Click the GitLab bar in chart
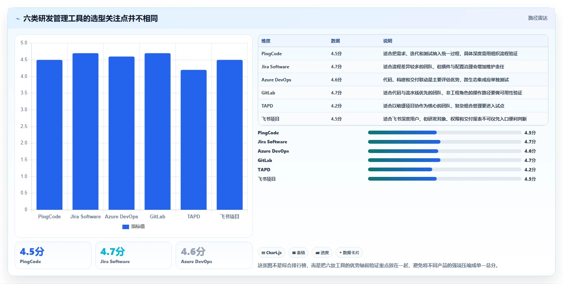Image resolution: width=563 pixels, height=284 pixels. [x=158, y=131]
